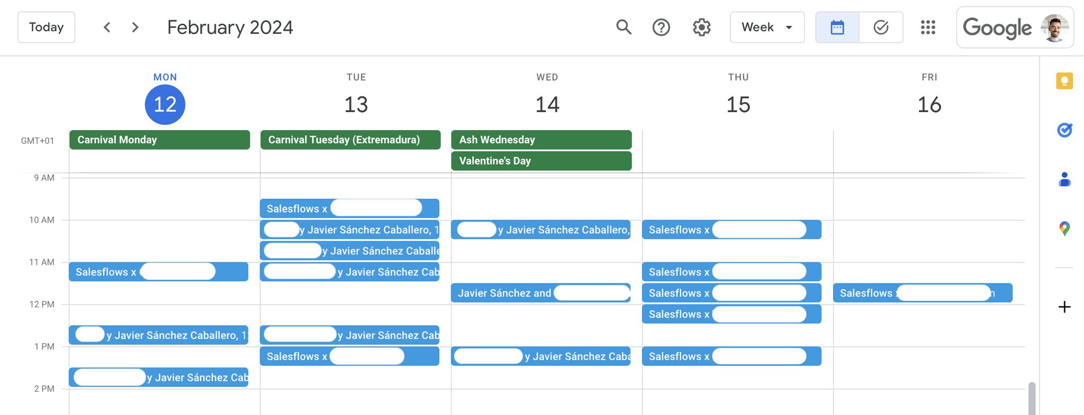The image size is (1084, 415).
Task: Open Contacts in side panel
Action: [1064, 179]
